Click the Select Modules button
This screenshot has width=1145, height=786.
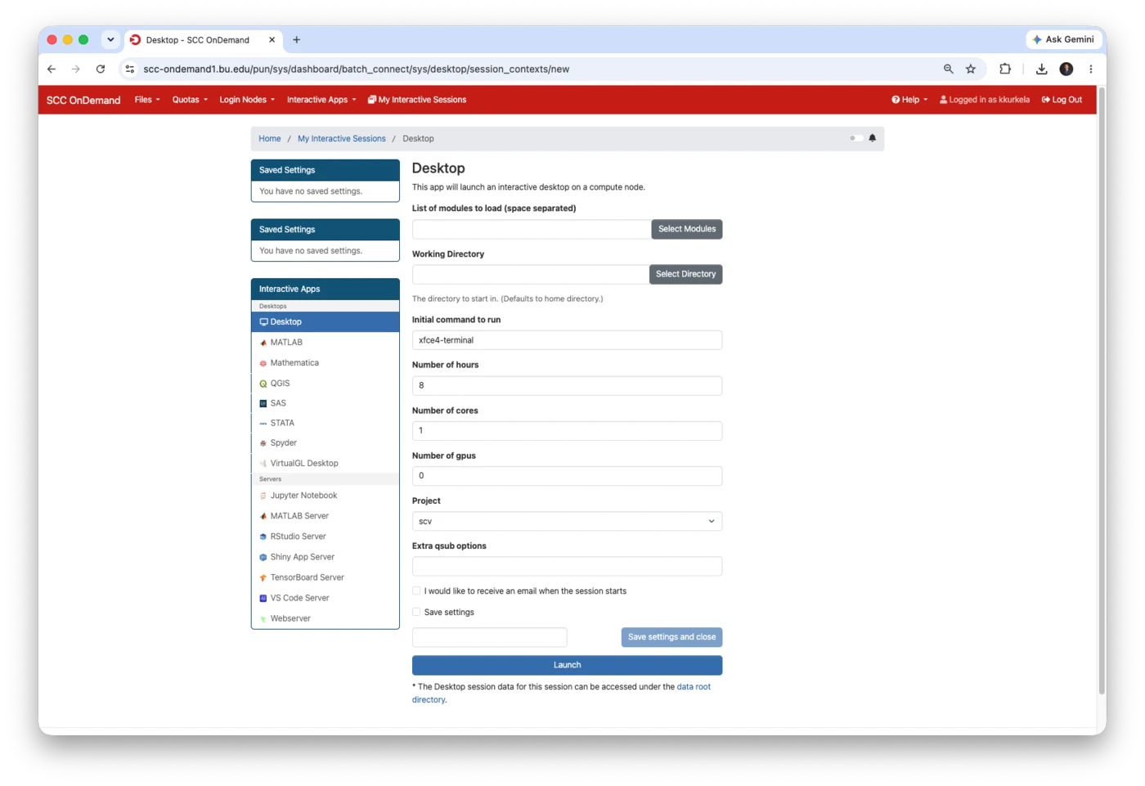tap(687, 229)
